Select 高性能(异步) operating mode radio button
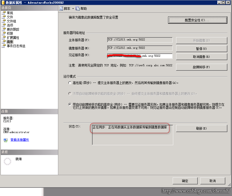 coord(70,83)
